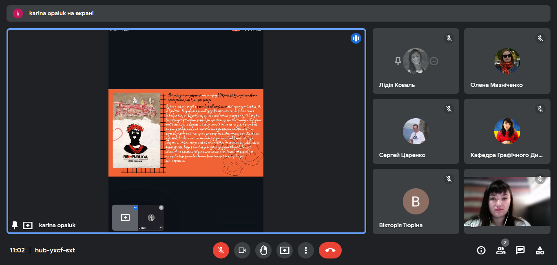Click the time 11:02

[x=18, y=250]
